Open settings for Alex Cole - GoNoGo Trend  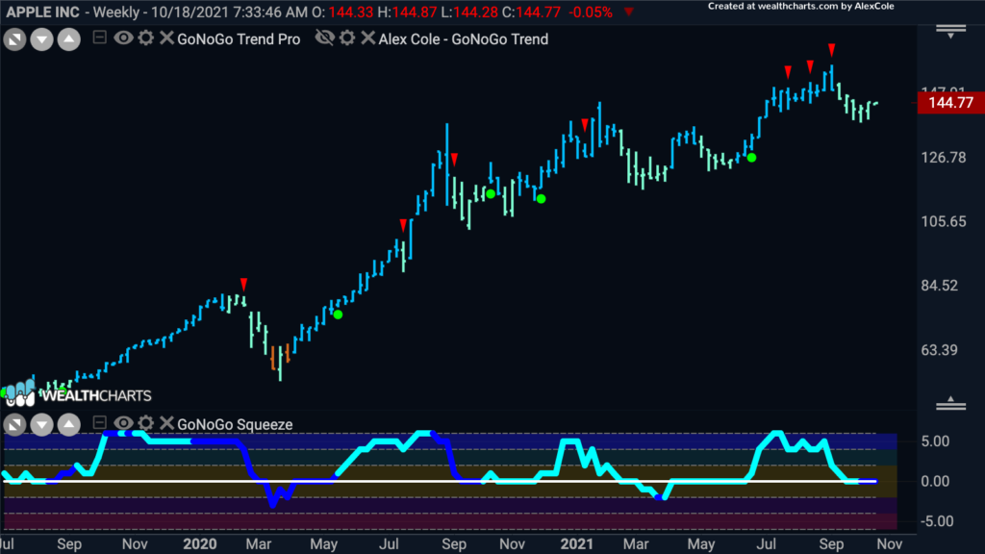[x=347, y=38]
